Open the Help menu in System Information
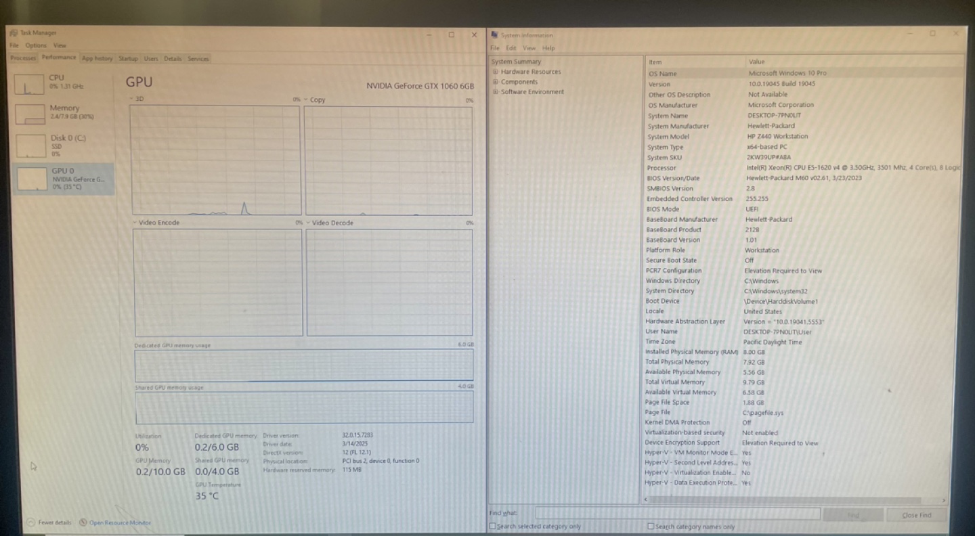This screenshot has width=975, height=536. tap(548, 48)
